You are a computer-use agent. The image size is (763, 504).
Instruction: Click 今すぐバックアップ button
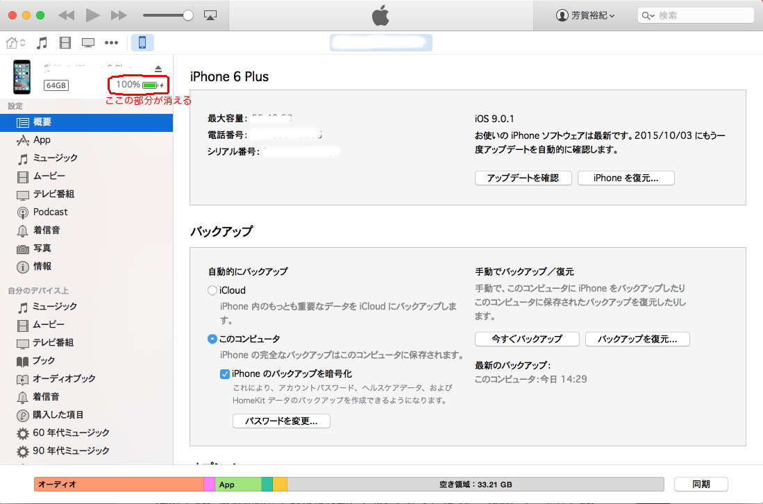click(527, 339)
